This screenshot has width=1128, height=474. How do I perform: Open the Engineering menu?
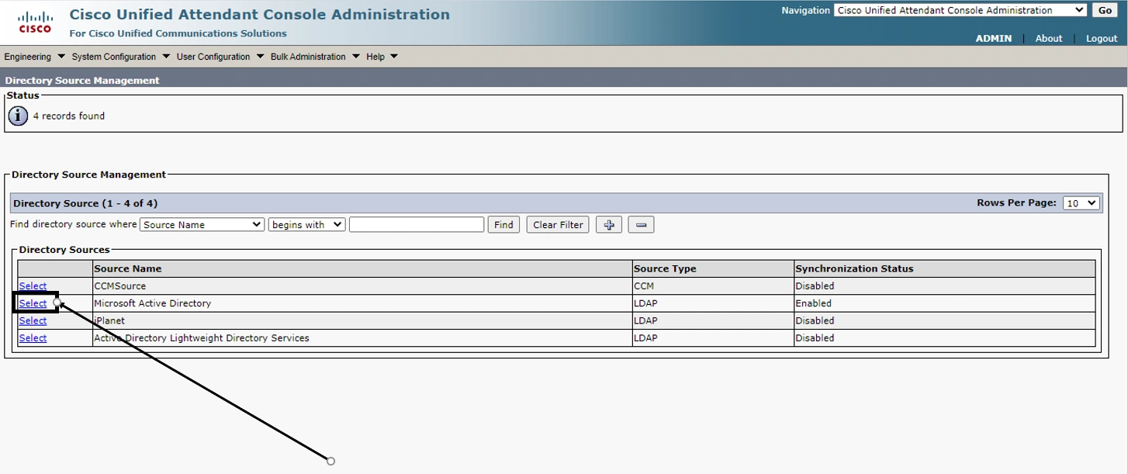coord(34,57)
